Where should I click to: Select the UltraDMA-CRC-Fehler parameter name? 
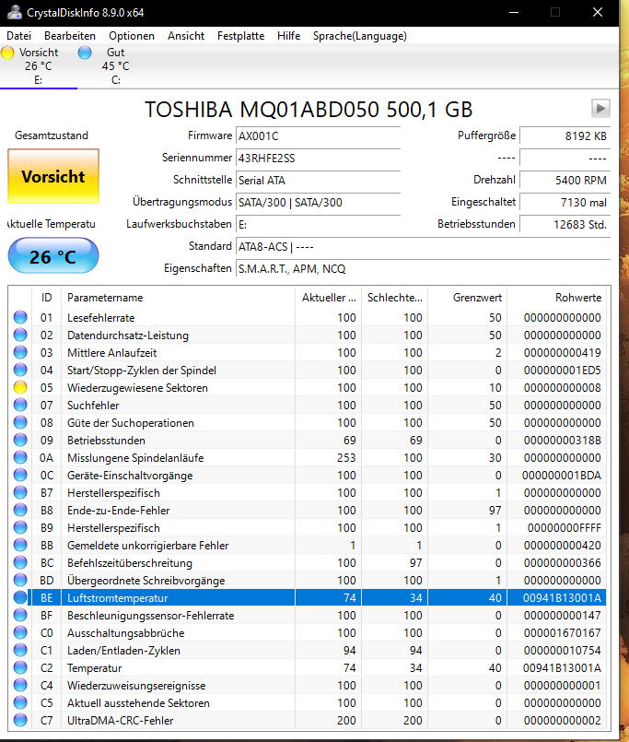[x=120, y=721]
